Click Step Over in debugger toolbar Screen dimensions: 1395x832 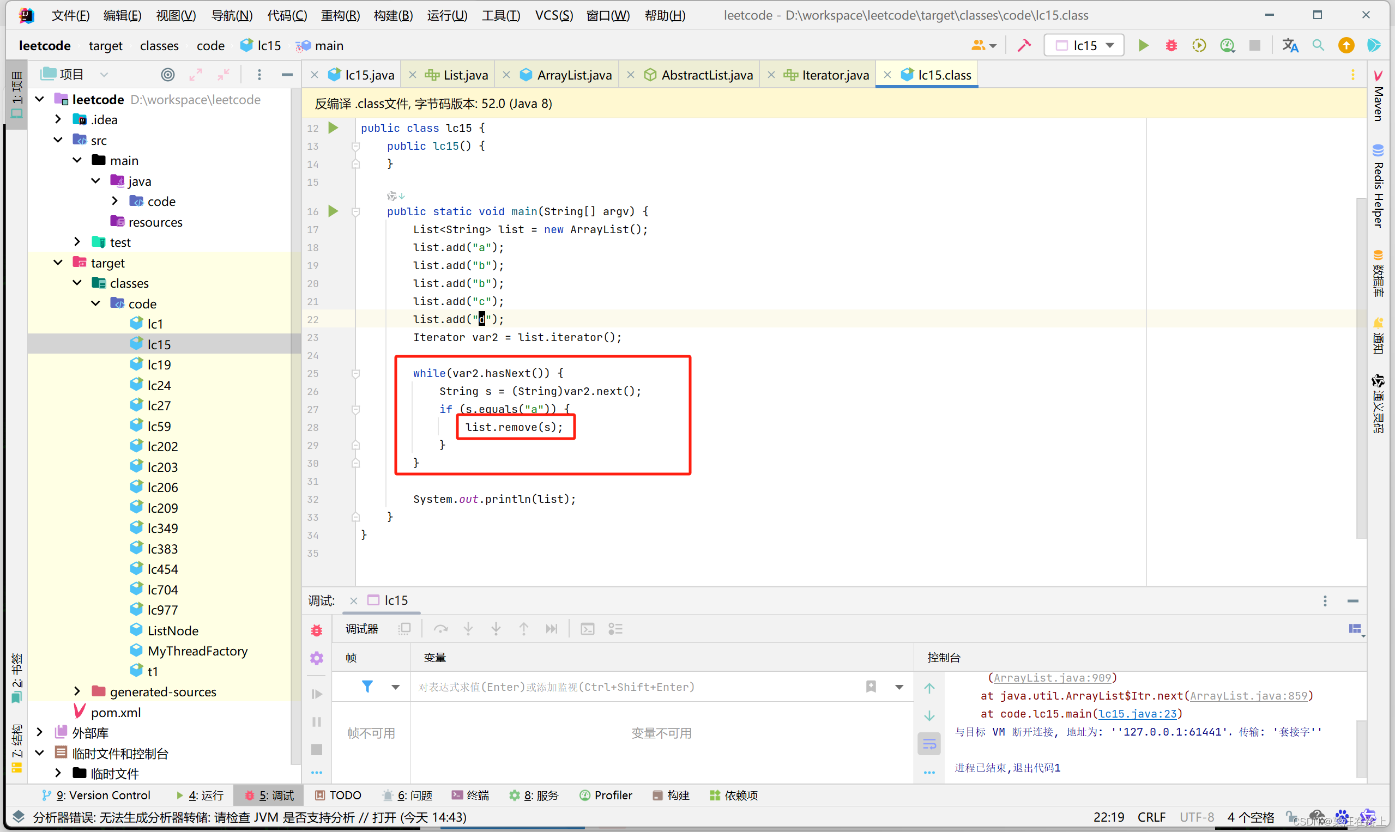click(x=441, y=629)
